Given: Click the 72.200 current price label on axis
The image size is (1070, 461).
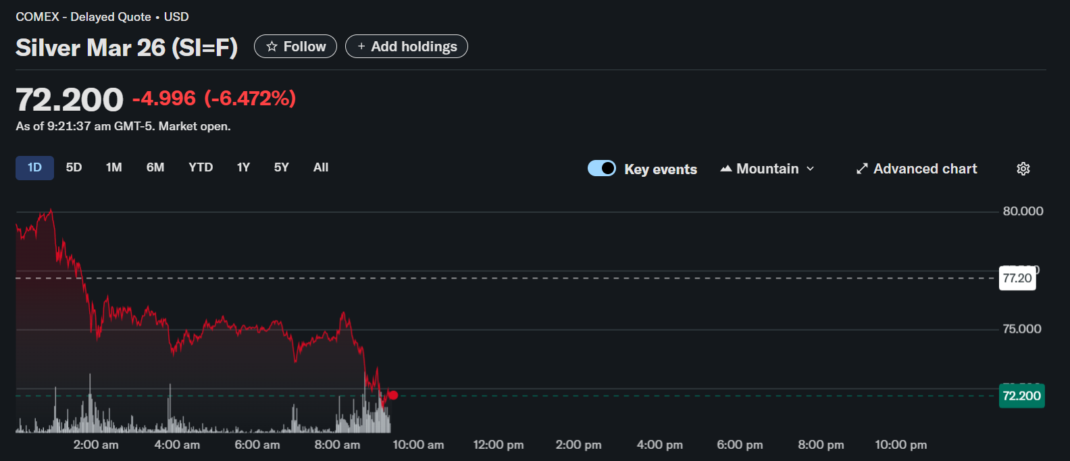Looking at the screenshot, I should tap(1022, 396).
